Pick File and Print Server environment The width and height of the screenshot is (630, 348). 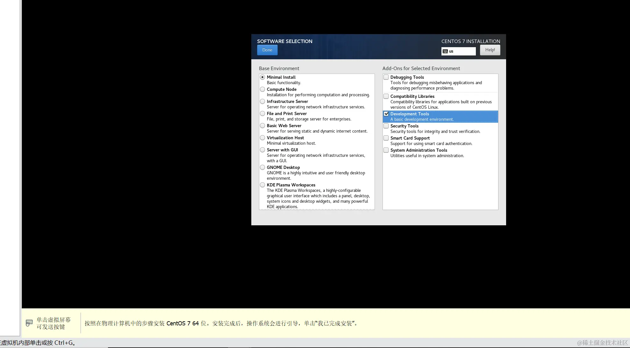[262, 113]
